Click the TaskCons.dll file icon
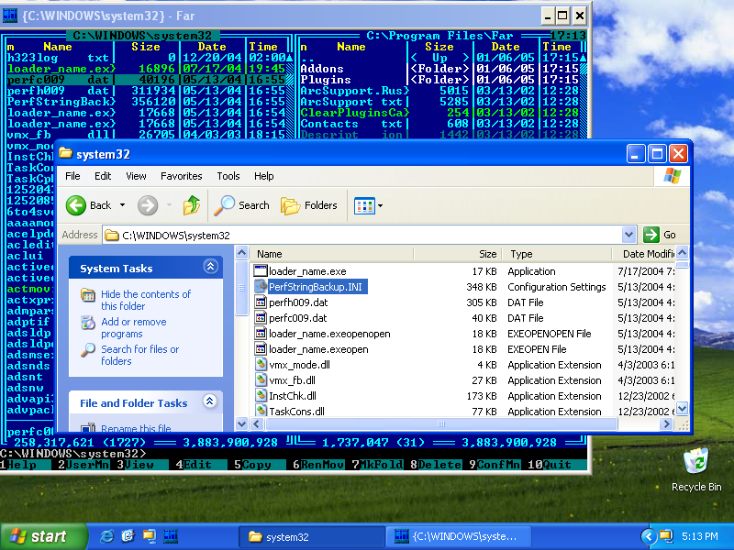Image resolution: width=734 pixels, height=550 pixels. (261, 411)
